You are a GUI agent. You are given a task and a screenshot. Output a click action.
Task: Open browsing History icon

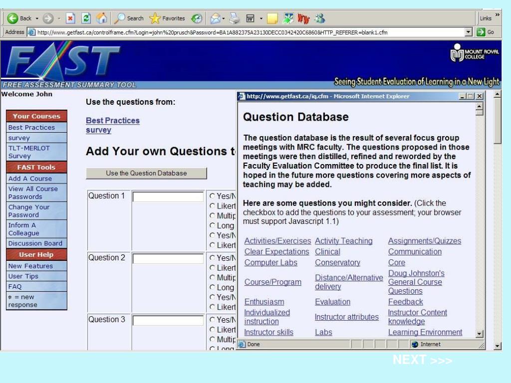point(197,18)
